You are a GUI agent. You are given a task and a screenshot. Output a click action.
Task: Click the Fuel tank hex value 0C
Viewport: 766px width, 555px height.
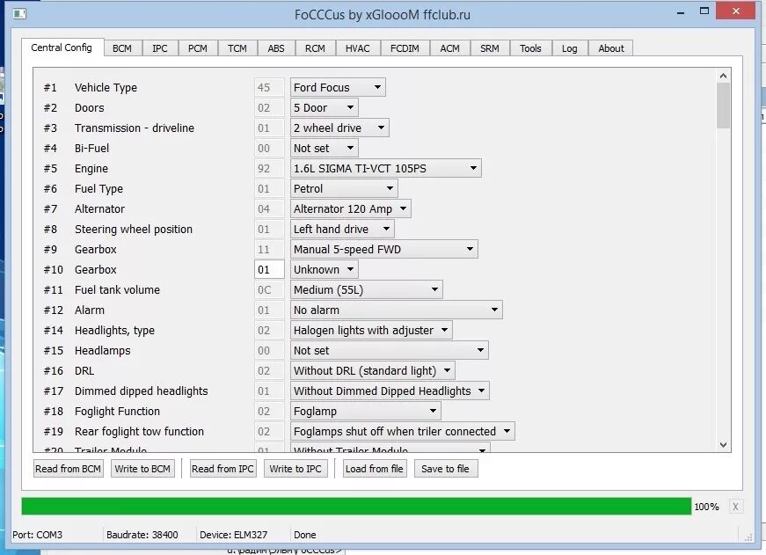(x=269, y=289)
